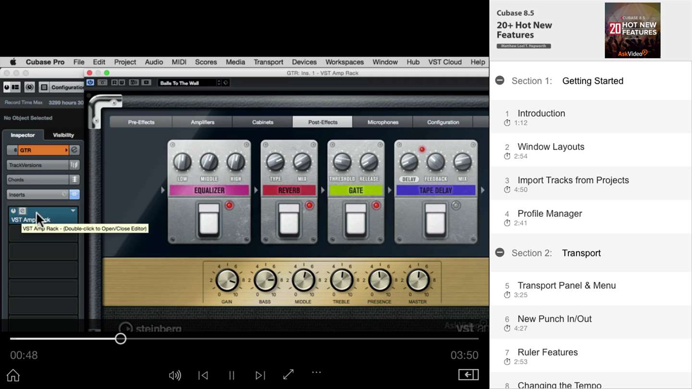
Task: Enable Write automation (W) button
Action: click(121, 83)
